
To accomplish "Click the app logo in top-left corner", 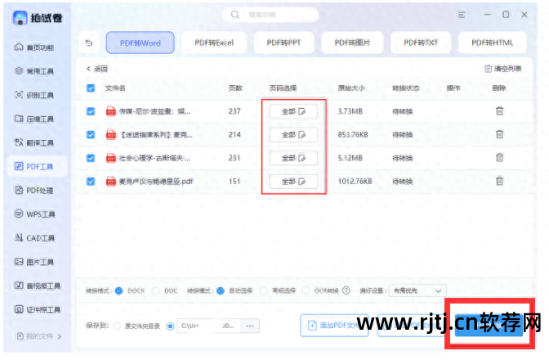I will [20, 17].
